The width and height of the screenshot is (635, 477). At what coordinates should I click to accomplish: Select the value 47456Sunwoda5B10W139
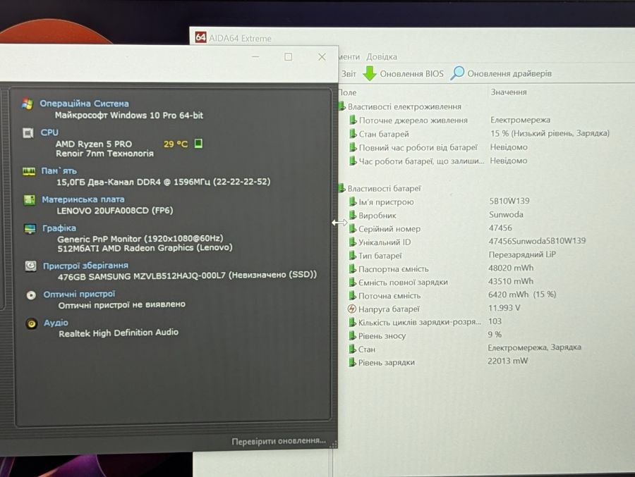[x=537, y=241]
